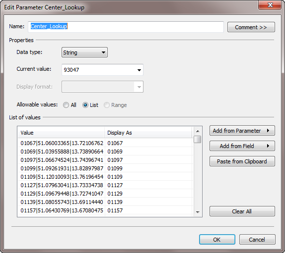This screenshot has height=253, width=285.
Task: Click the Clear All button
Action: (242, 211)
